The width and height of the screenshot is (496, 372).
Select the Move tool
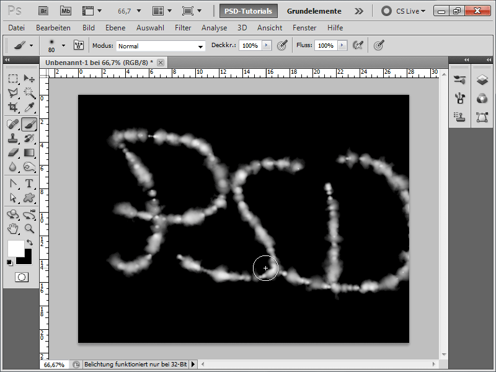click(x=29, y=78)
